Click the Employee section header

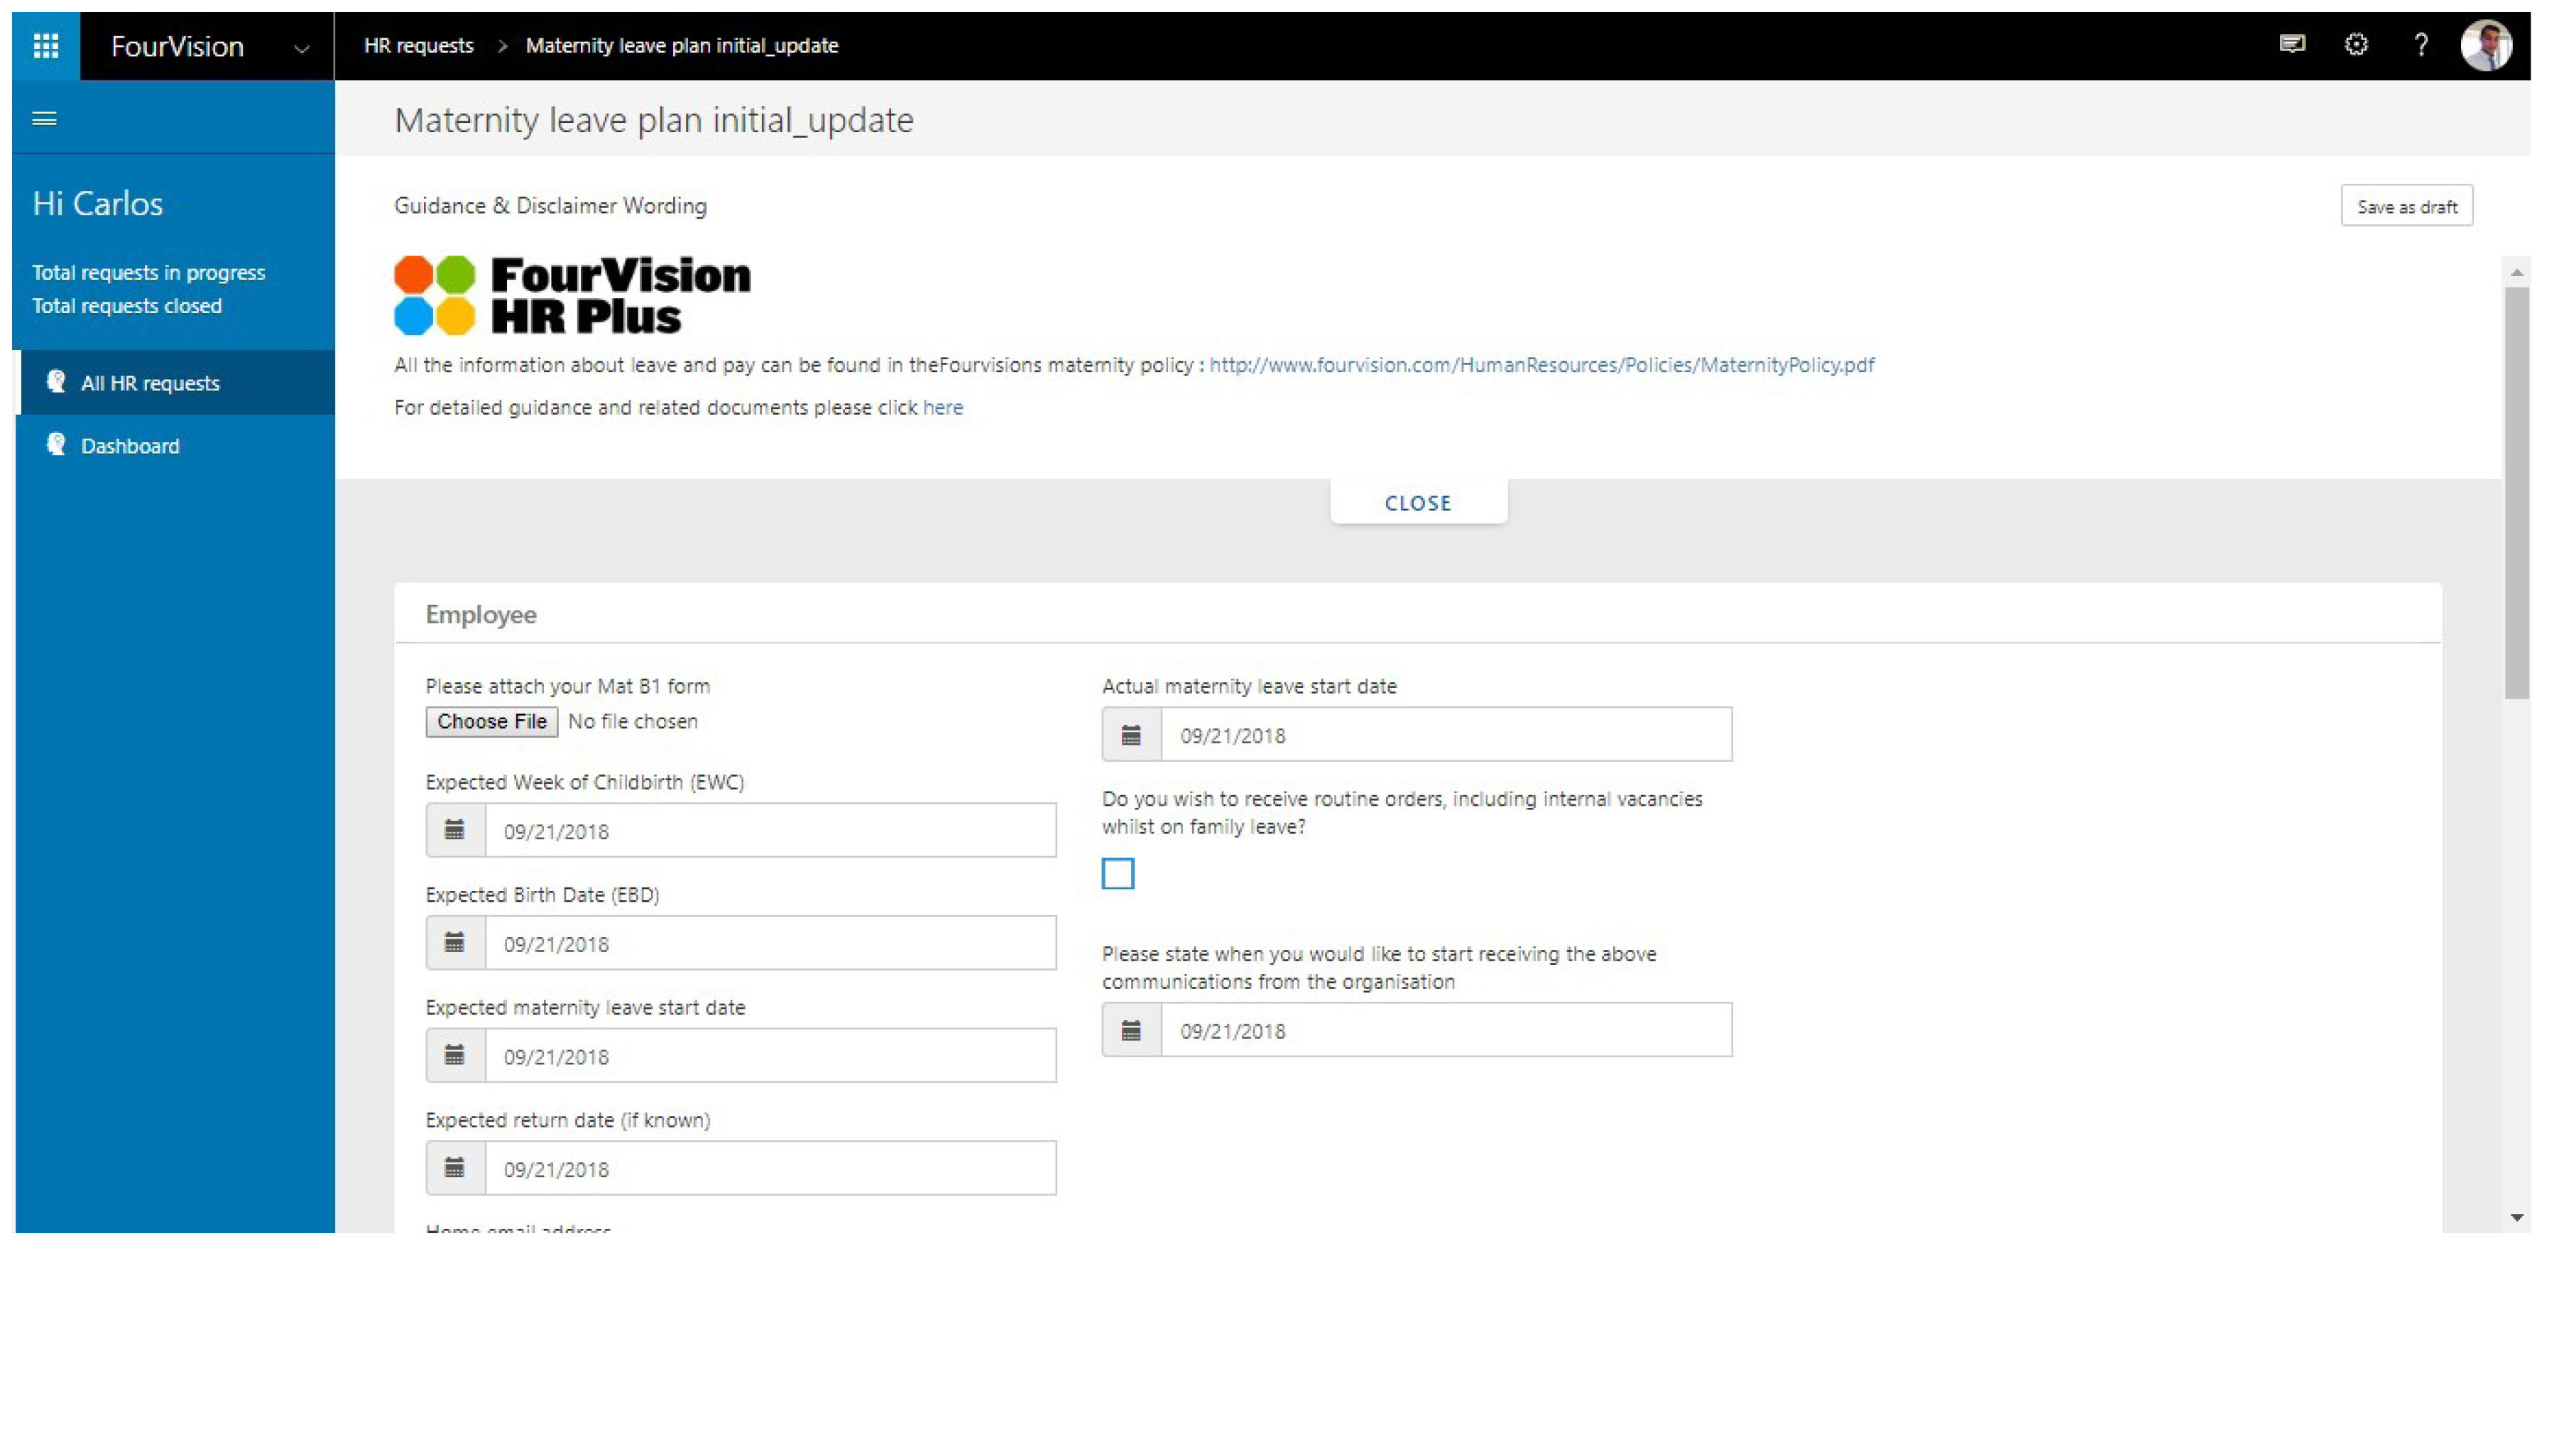point(481,615)
